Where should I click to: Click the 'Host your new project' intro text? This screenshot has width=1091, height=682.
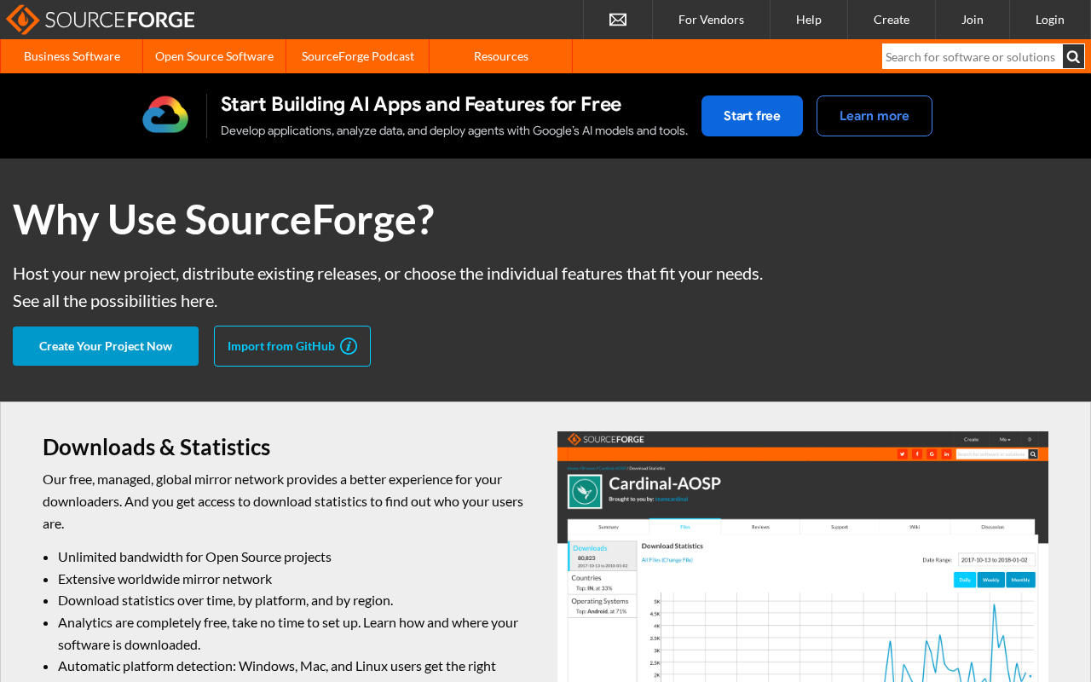tap(388, 287)
